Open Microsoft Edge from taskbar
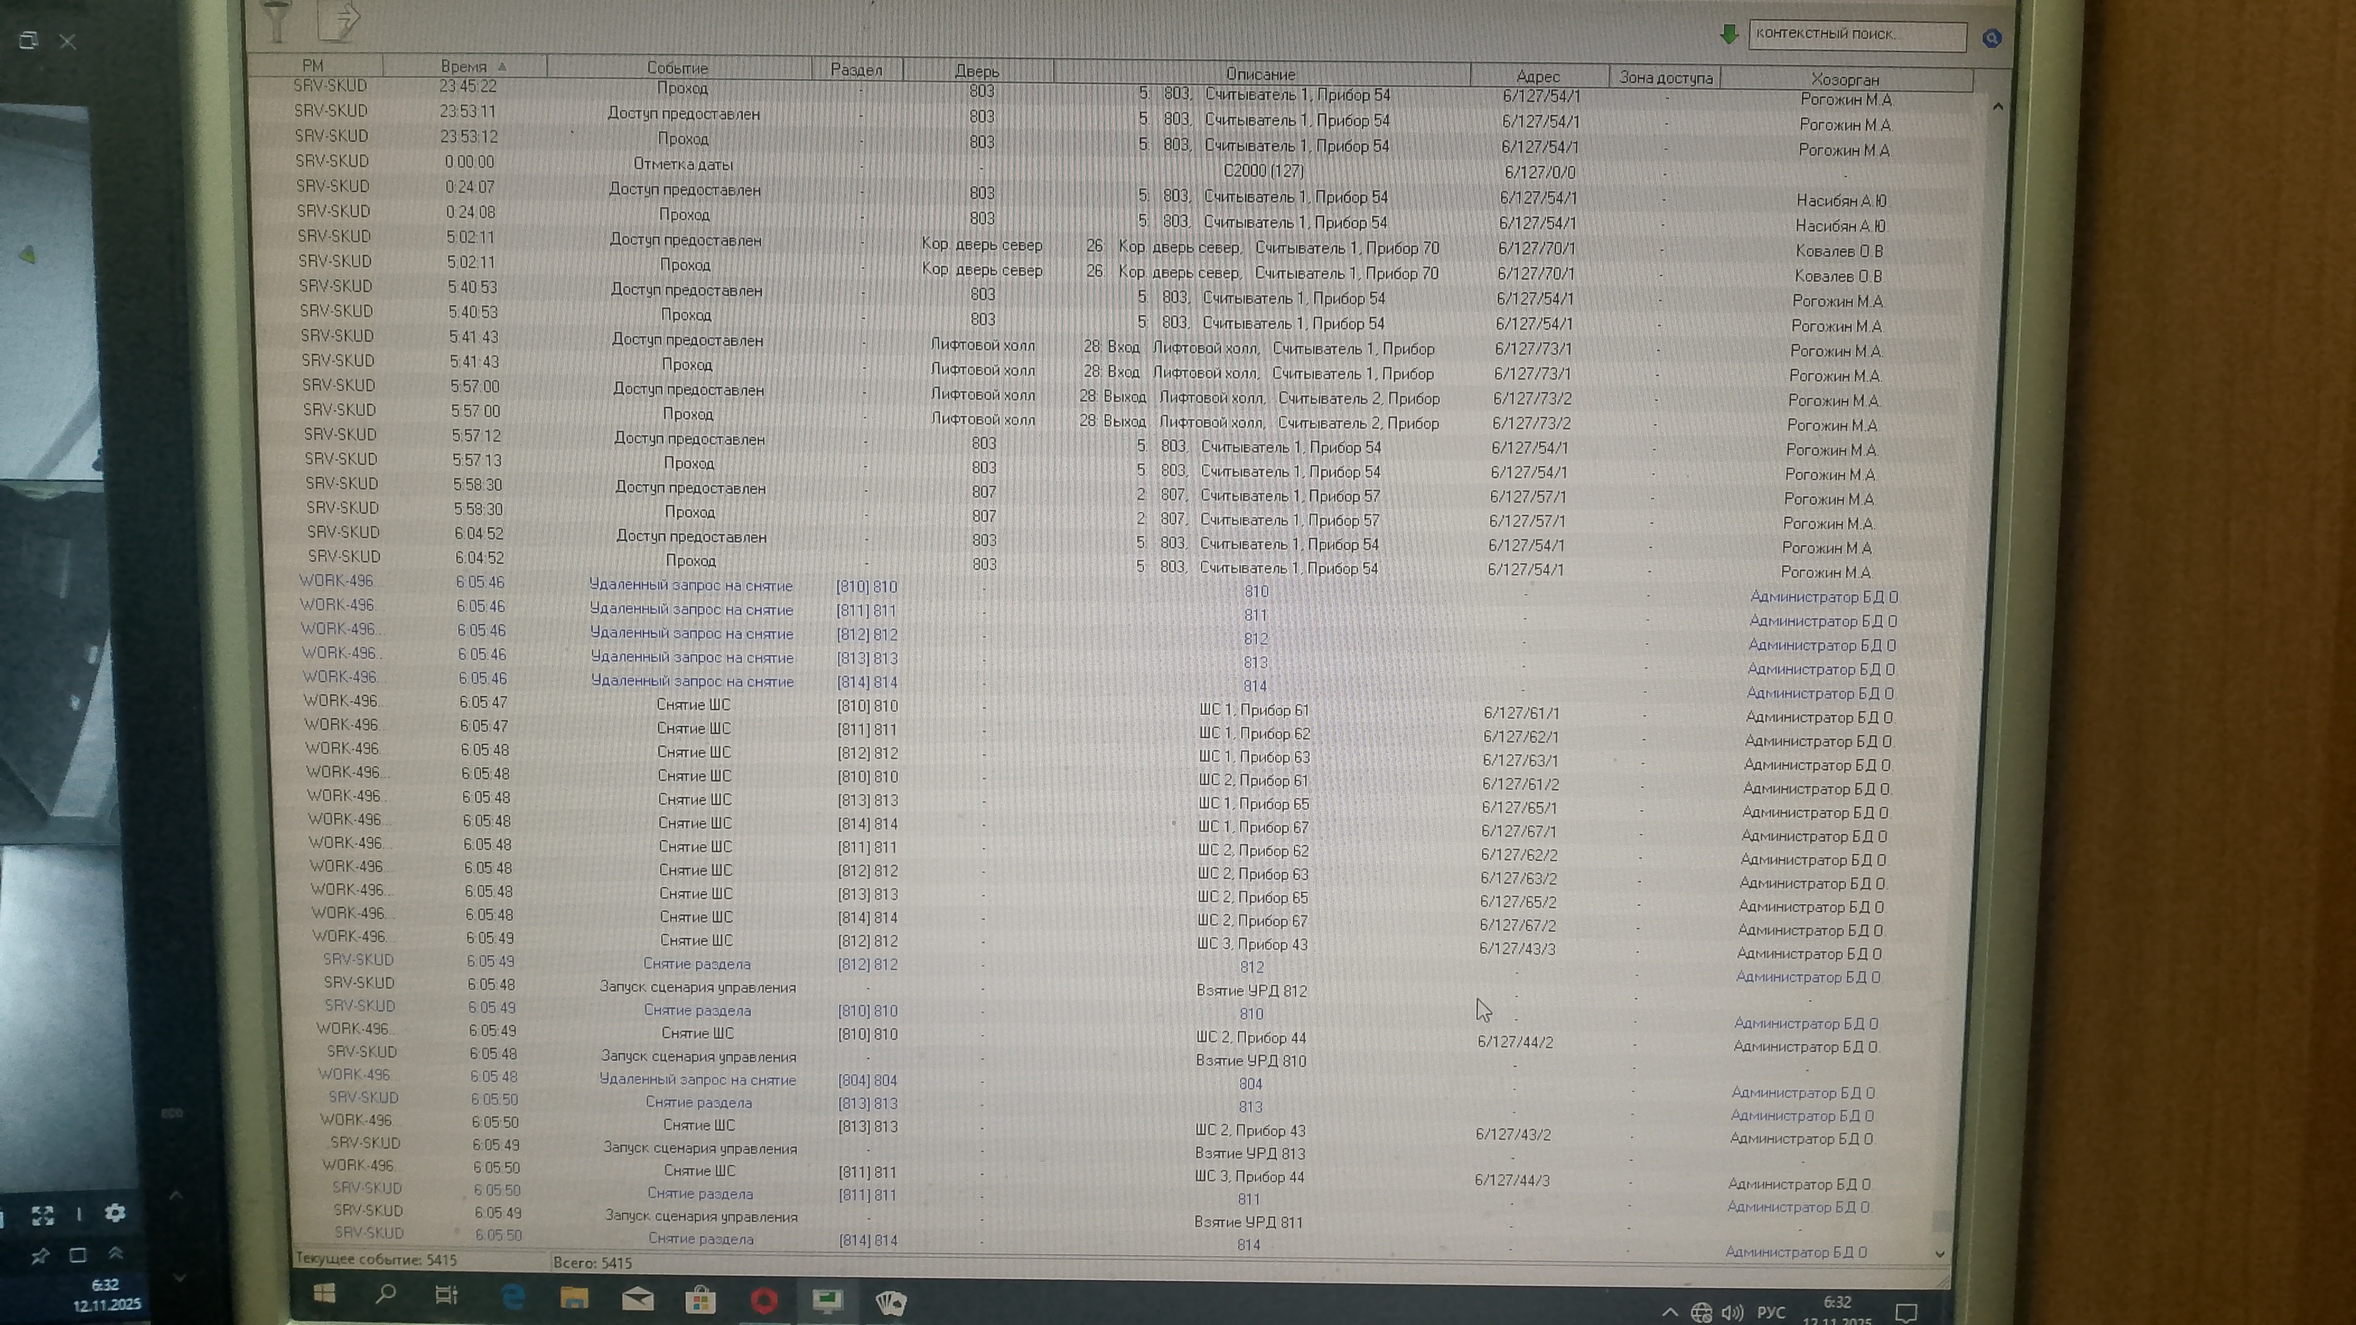This screenshot has width=2356, height=1325. coord(513,1296)
